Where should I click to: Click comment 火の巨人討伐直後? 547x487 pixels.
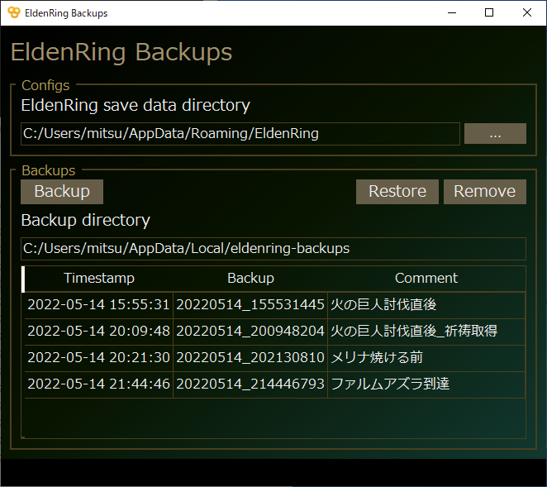[x=426, y=305]
